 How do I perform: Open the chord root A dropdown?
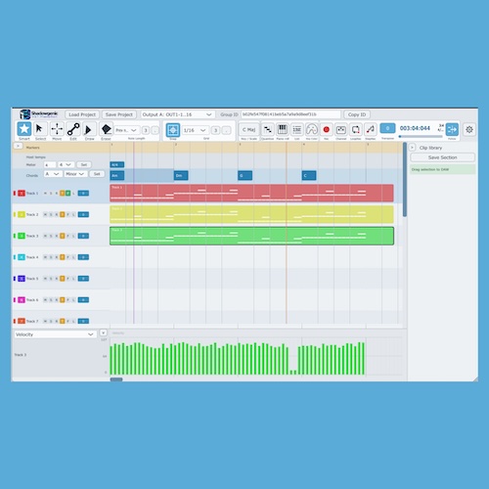[53, 174]
